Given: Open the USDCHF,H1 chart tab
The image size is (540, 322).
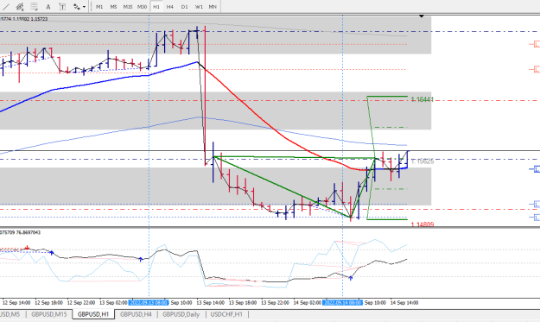Looking at the screenshot, I should coord(226,314).
